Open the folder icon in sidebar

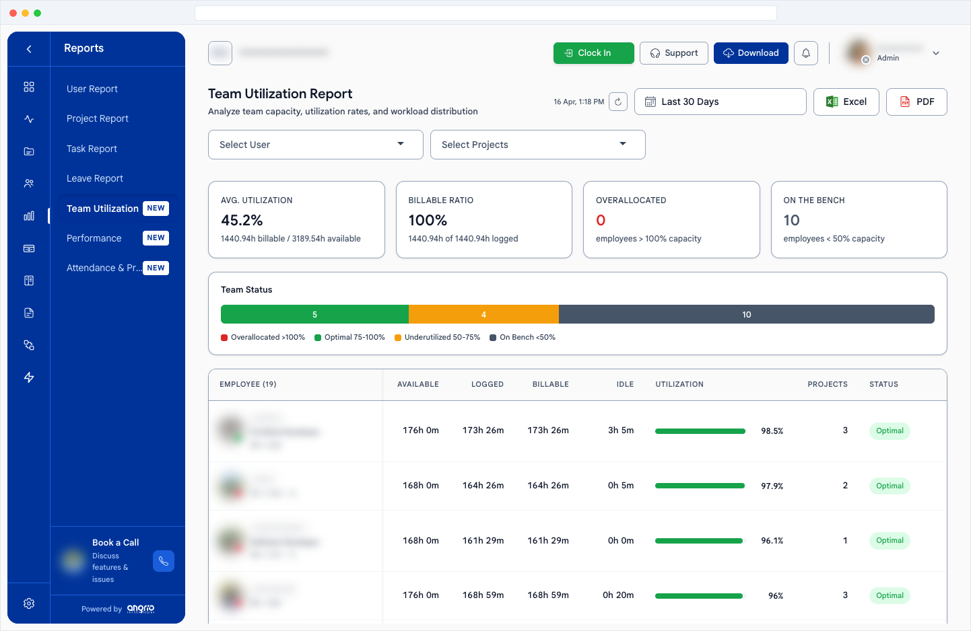pos(29,151)
